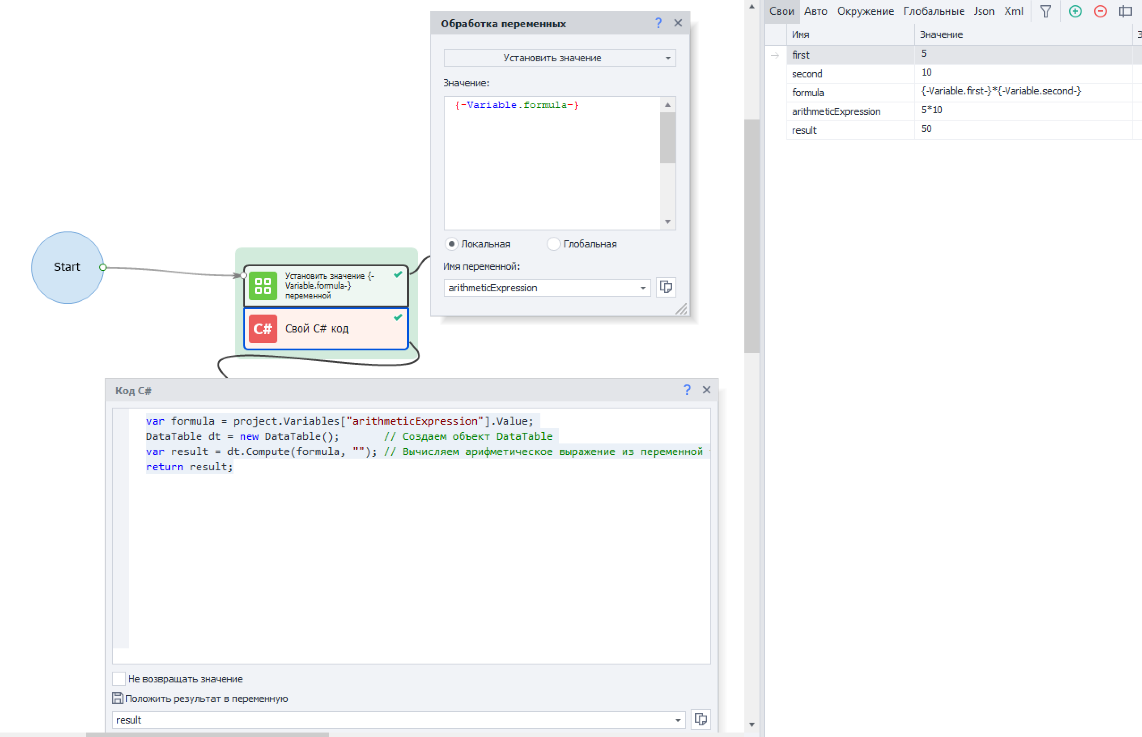1142x737 pixels.
Task: Click the green add variable plus icon
Action: pos(1075,11)
